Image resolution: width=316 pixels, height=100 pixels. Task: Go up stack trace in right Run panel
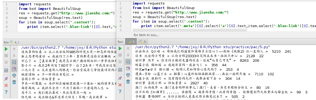tap(128, 48)
